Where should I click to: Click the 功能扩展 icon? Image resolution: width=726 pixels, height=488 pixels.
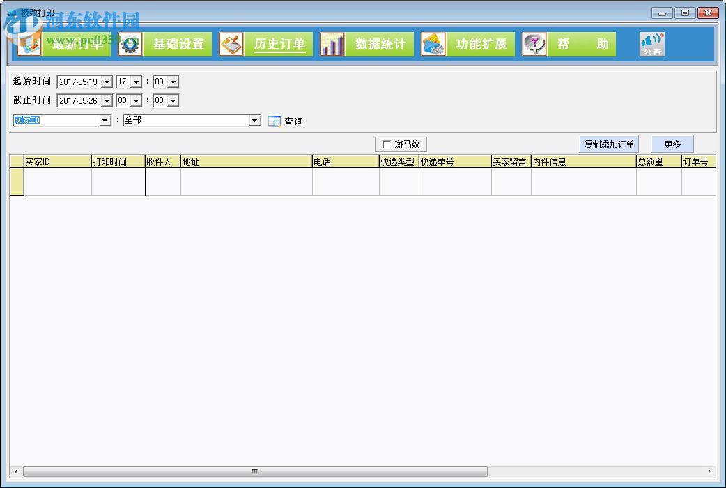433,45
